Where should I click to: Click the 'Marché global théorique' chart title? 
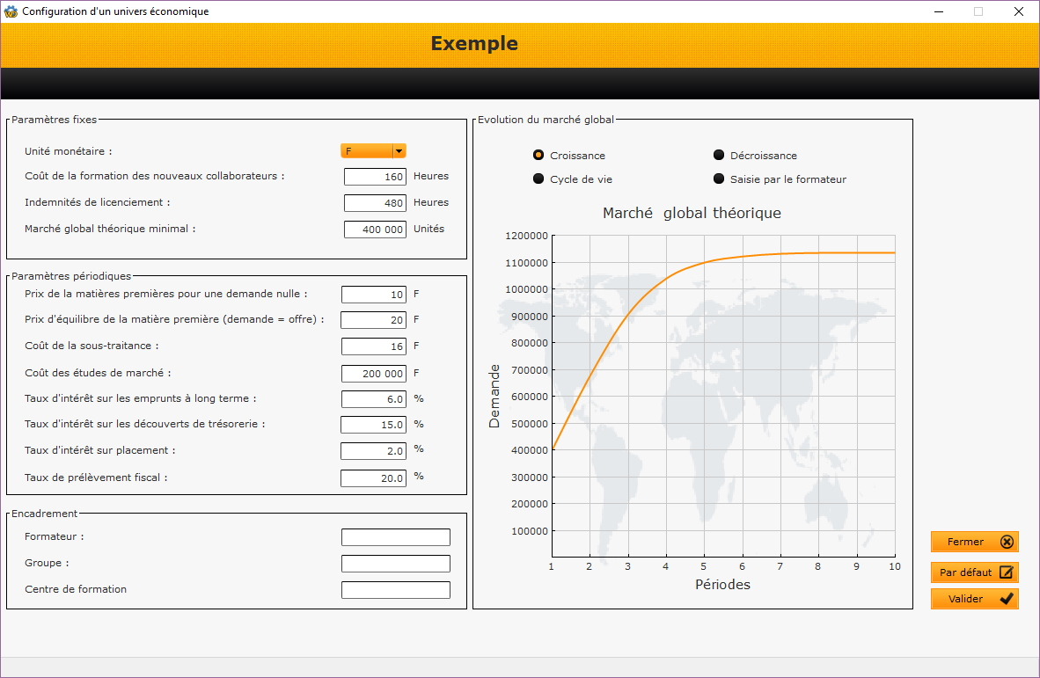[692, 214]
